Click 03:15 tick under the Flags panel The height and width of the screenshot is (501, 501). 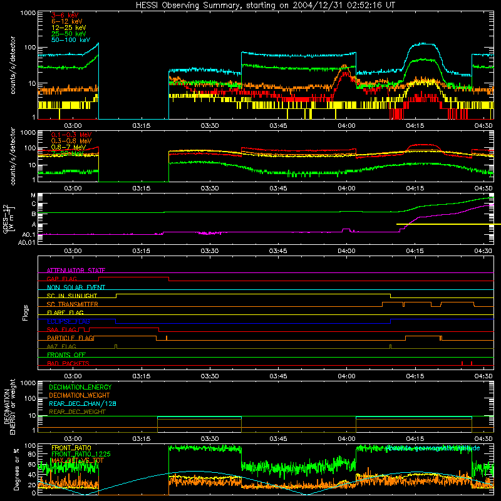point(142,376)
